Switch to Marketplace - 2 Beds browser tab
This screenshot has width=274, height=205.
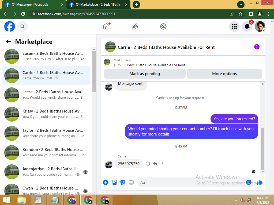point(98,5)
